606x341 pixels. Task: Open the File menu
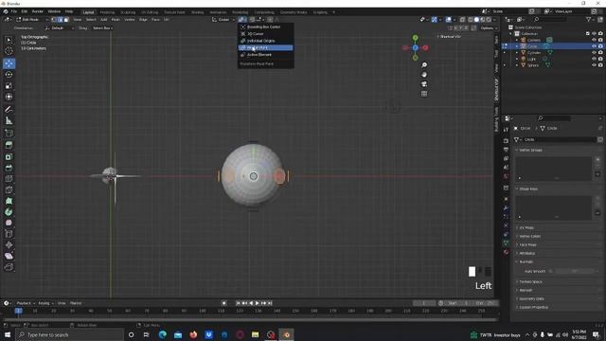pos(14,11)
